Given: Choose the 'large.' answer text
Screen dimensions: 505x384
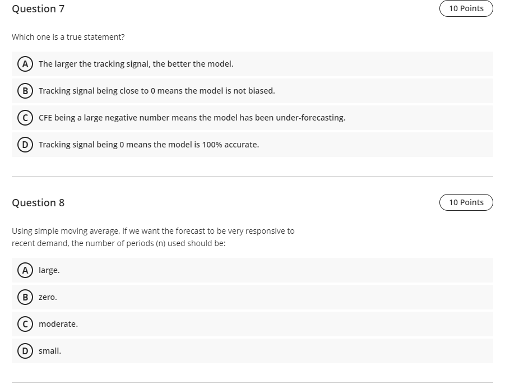Looking at the screenshot, I should [49, 270].
